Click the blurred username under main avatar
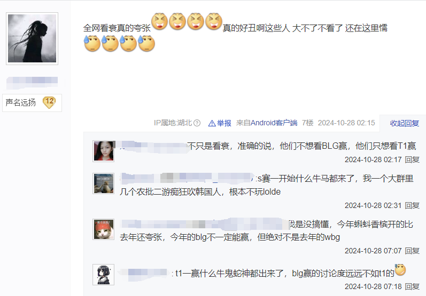This screenshot has height=296, width=426. (32, 83)
